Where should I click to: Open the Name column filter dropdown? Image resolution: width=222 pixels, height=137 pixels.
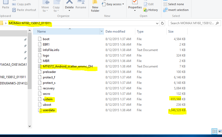pos(102,31)
